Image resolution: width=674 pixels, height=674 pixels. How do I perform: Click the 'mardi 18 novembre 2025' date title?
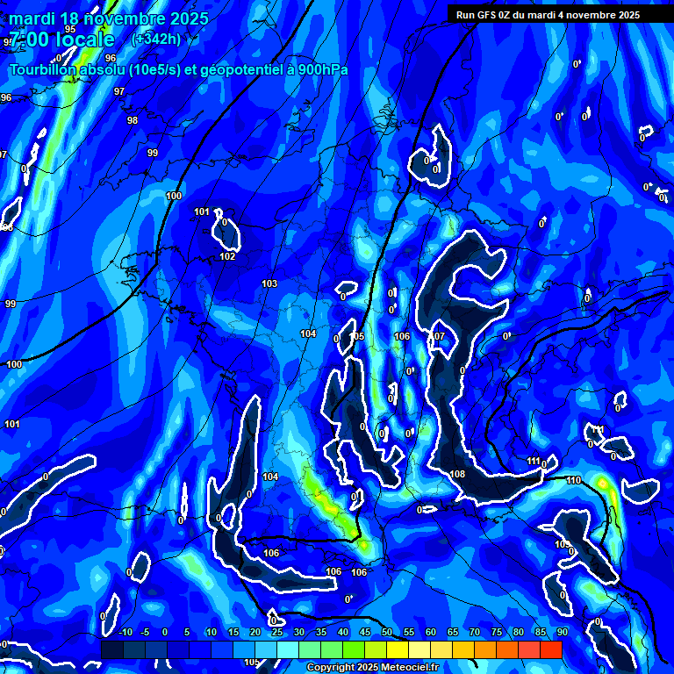109,18
